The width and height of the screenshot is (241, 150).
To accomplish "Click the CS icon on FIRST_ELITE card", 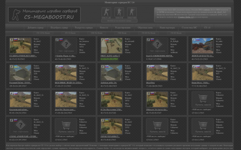I will [x=102, y=40].
